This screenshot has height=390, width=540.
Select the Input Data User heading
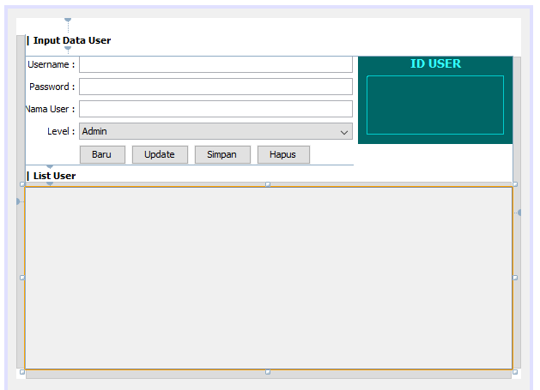[x=72, y=40]
